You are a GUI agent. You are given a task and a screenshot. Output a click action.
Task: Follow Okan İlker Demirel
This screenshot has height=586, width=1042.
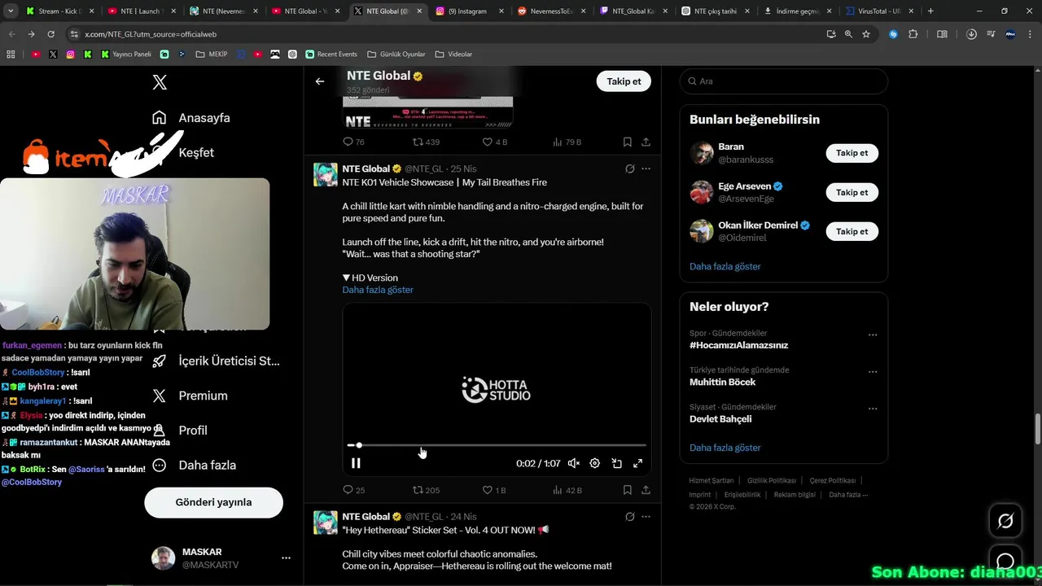click(x=852, y=231)
